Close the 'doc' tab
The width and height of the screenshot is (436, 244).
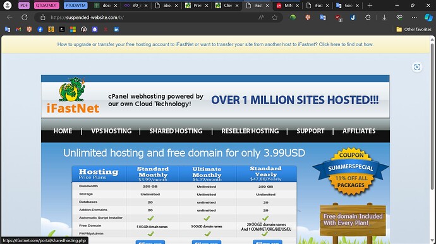pyautogui.click(x=116, y=6)
